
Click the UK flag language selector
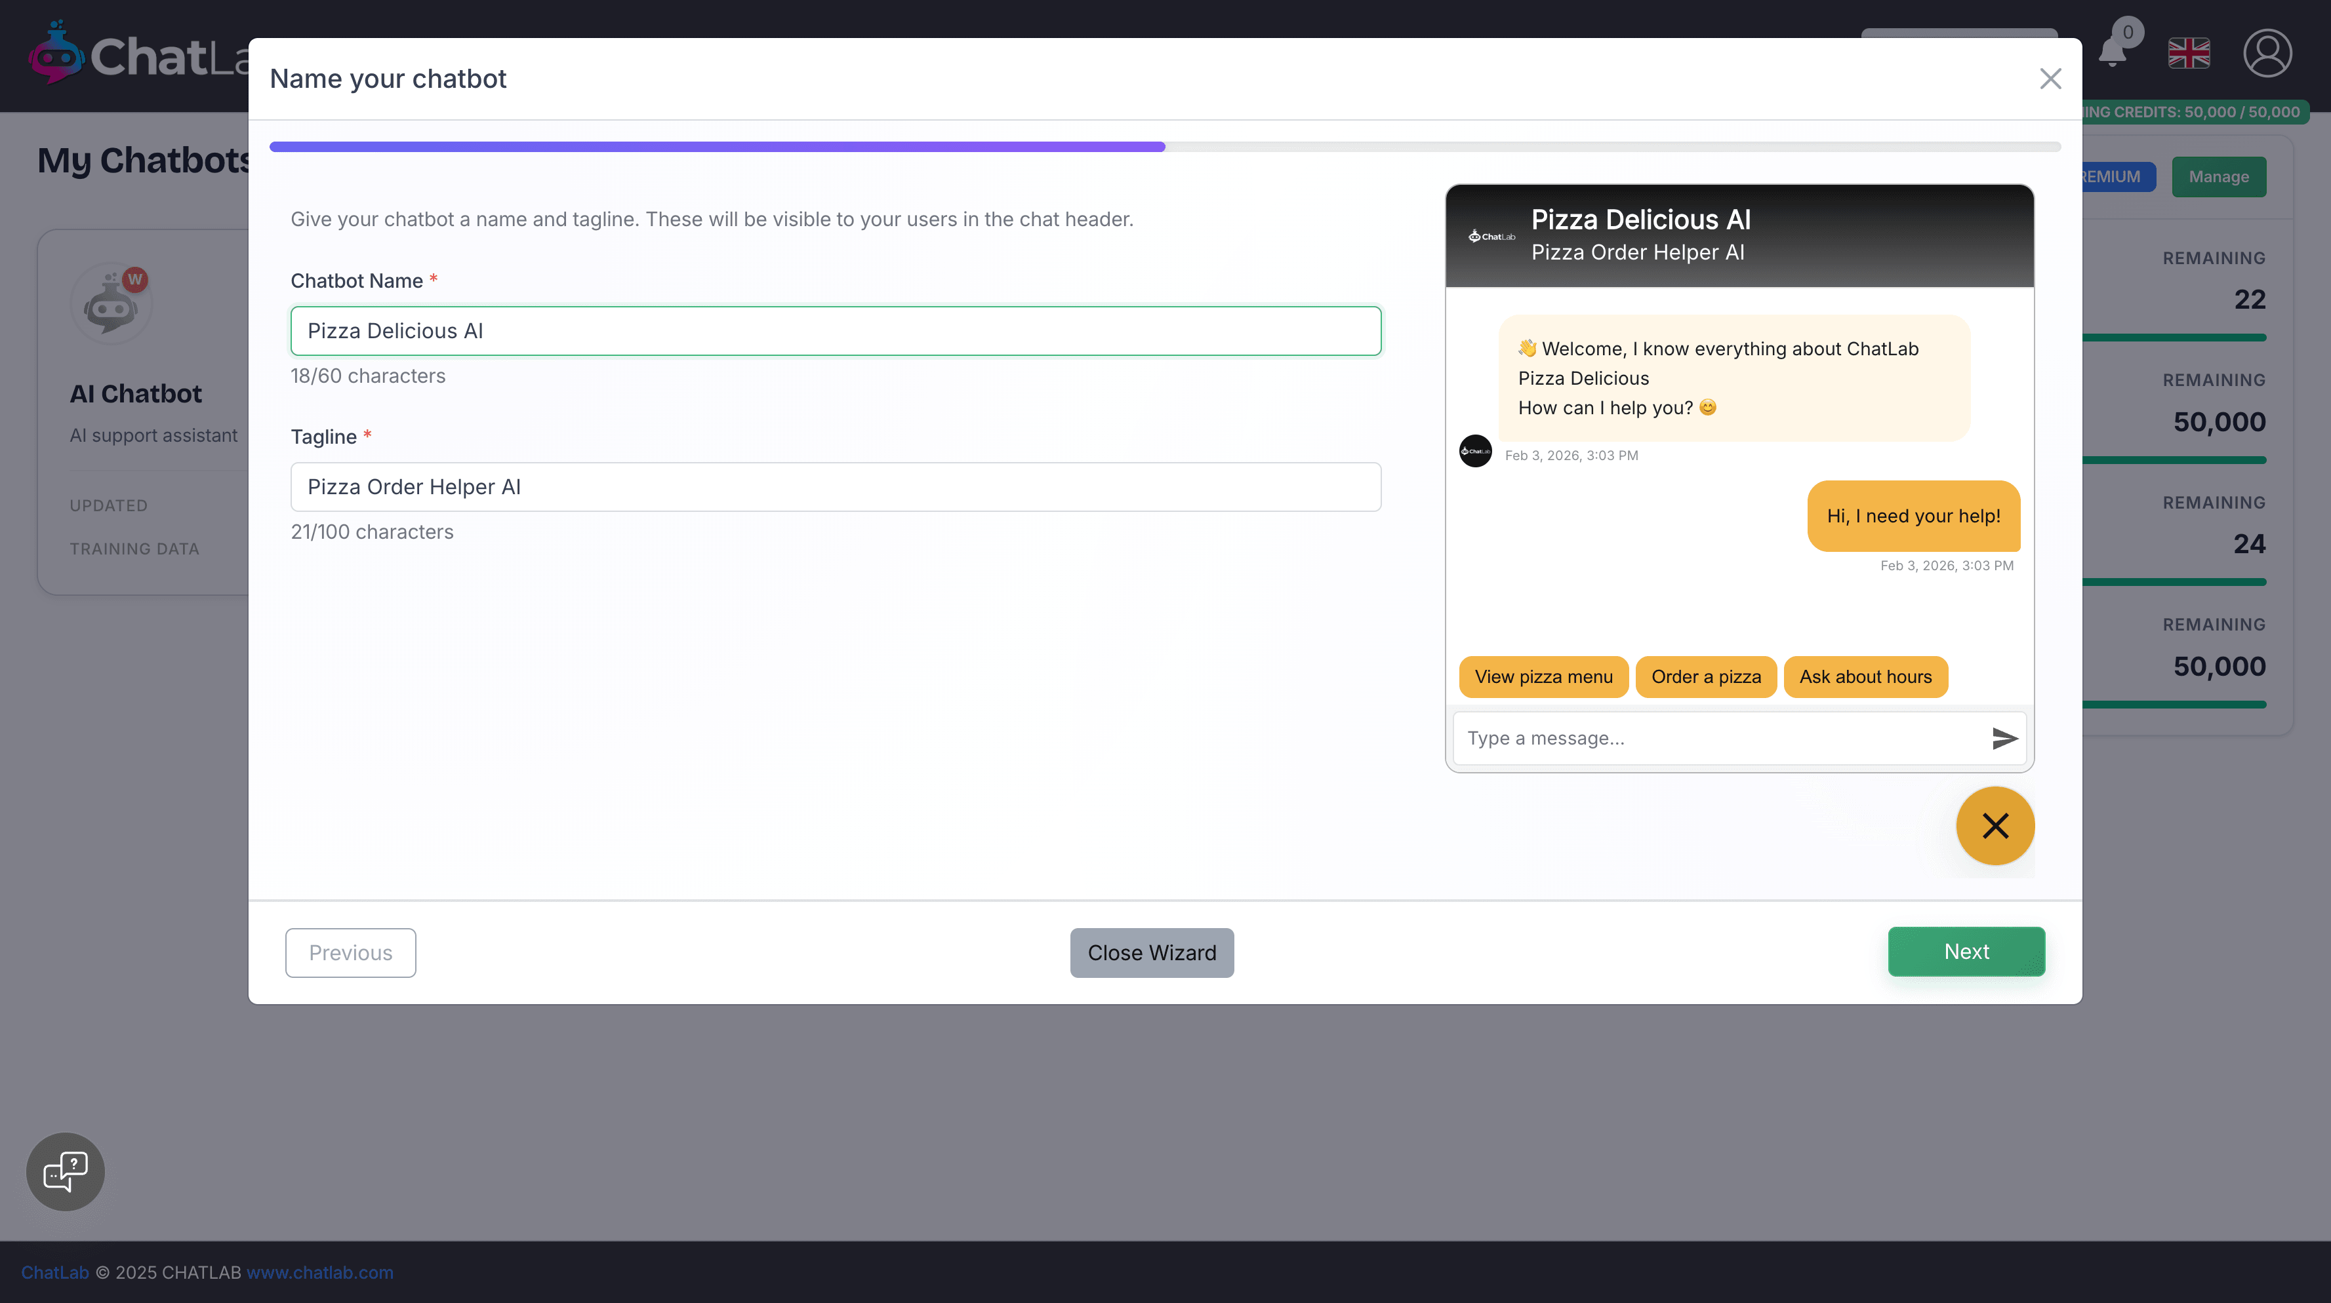[x=2189, y=53]
